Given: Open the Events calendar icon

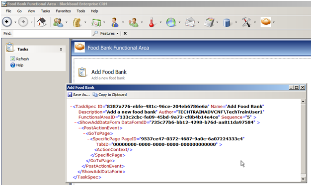Looking at the screenshot, I should coord(96,22).
